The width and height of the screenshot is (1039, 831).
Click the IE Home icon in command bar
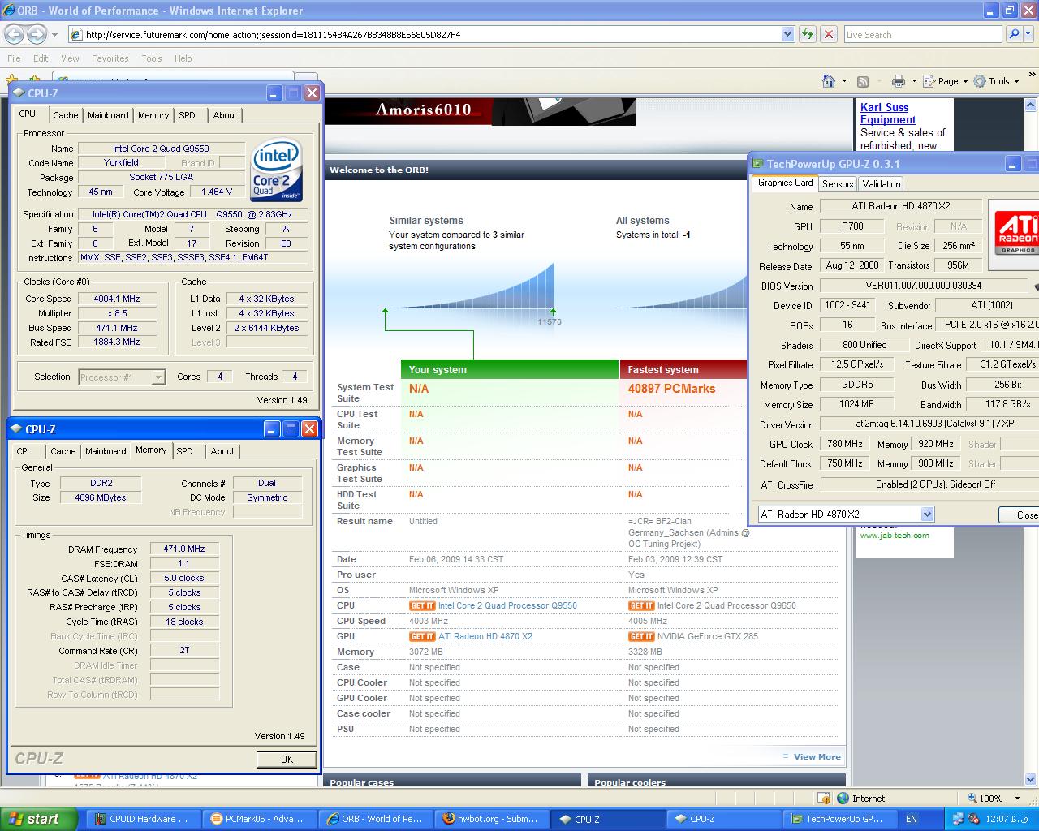829,81
